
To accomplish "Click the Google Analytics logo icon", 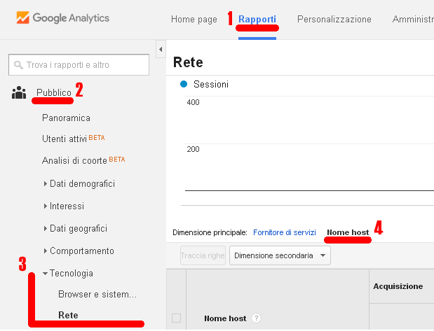I will [22, 18].
